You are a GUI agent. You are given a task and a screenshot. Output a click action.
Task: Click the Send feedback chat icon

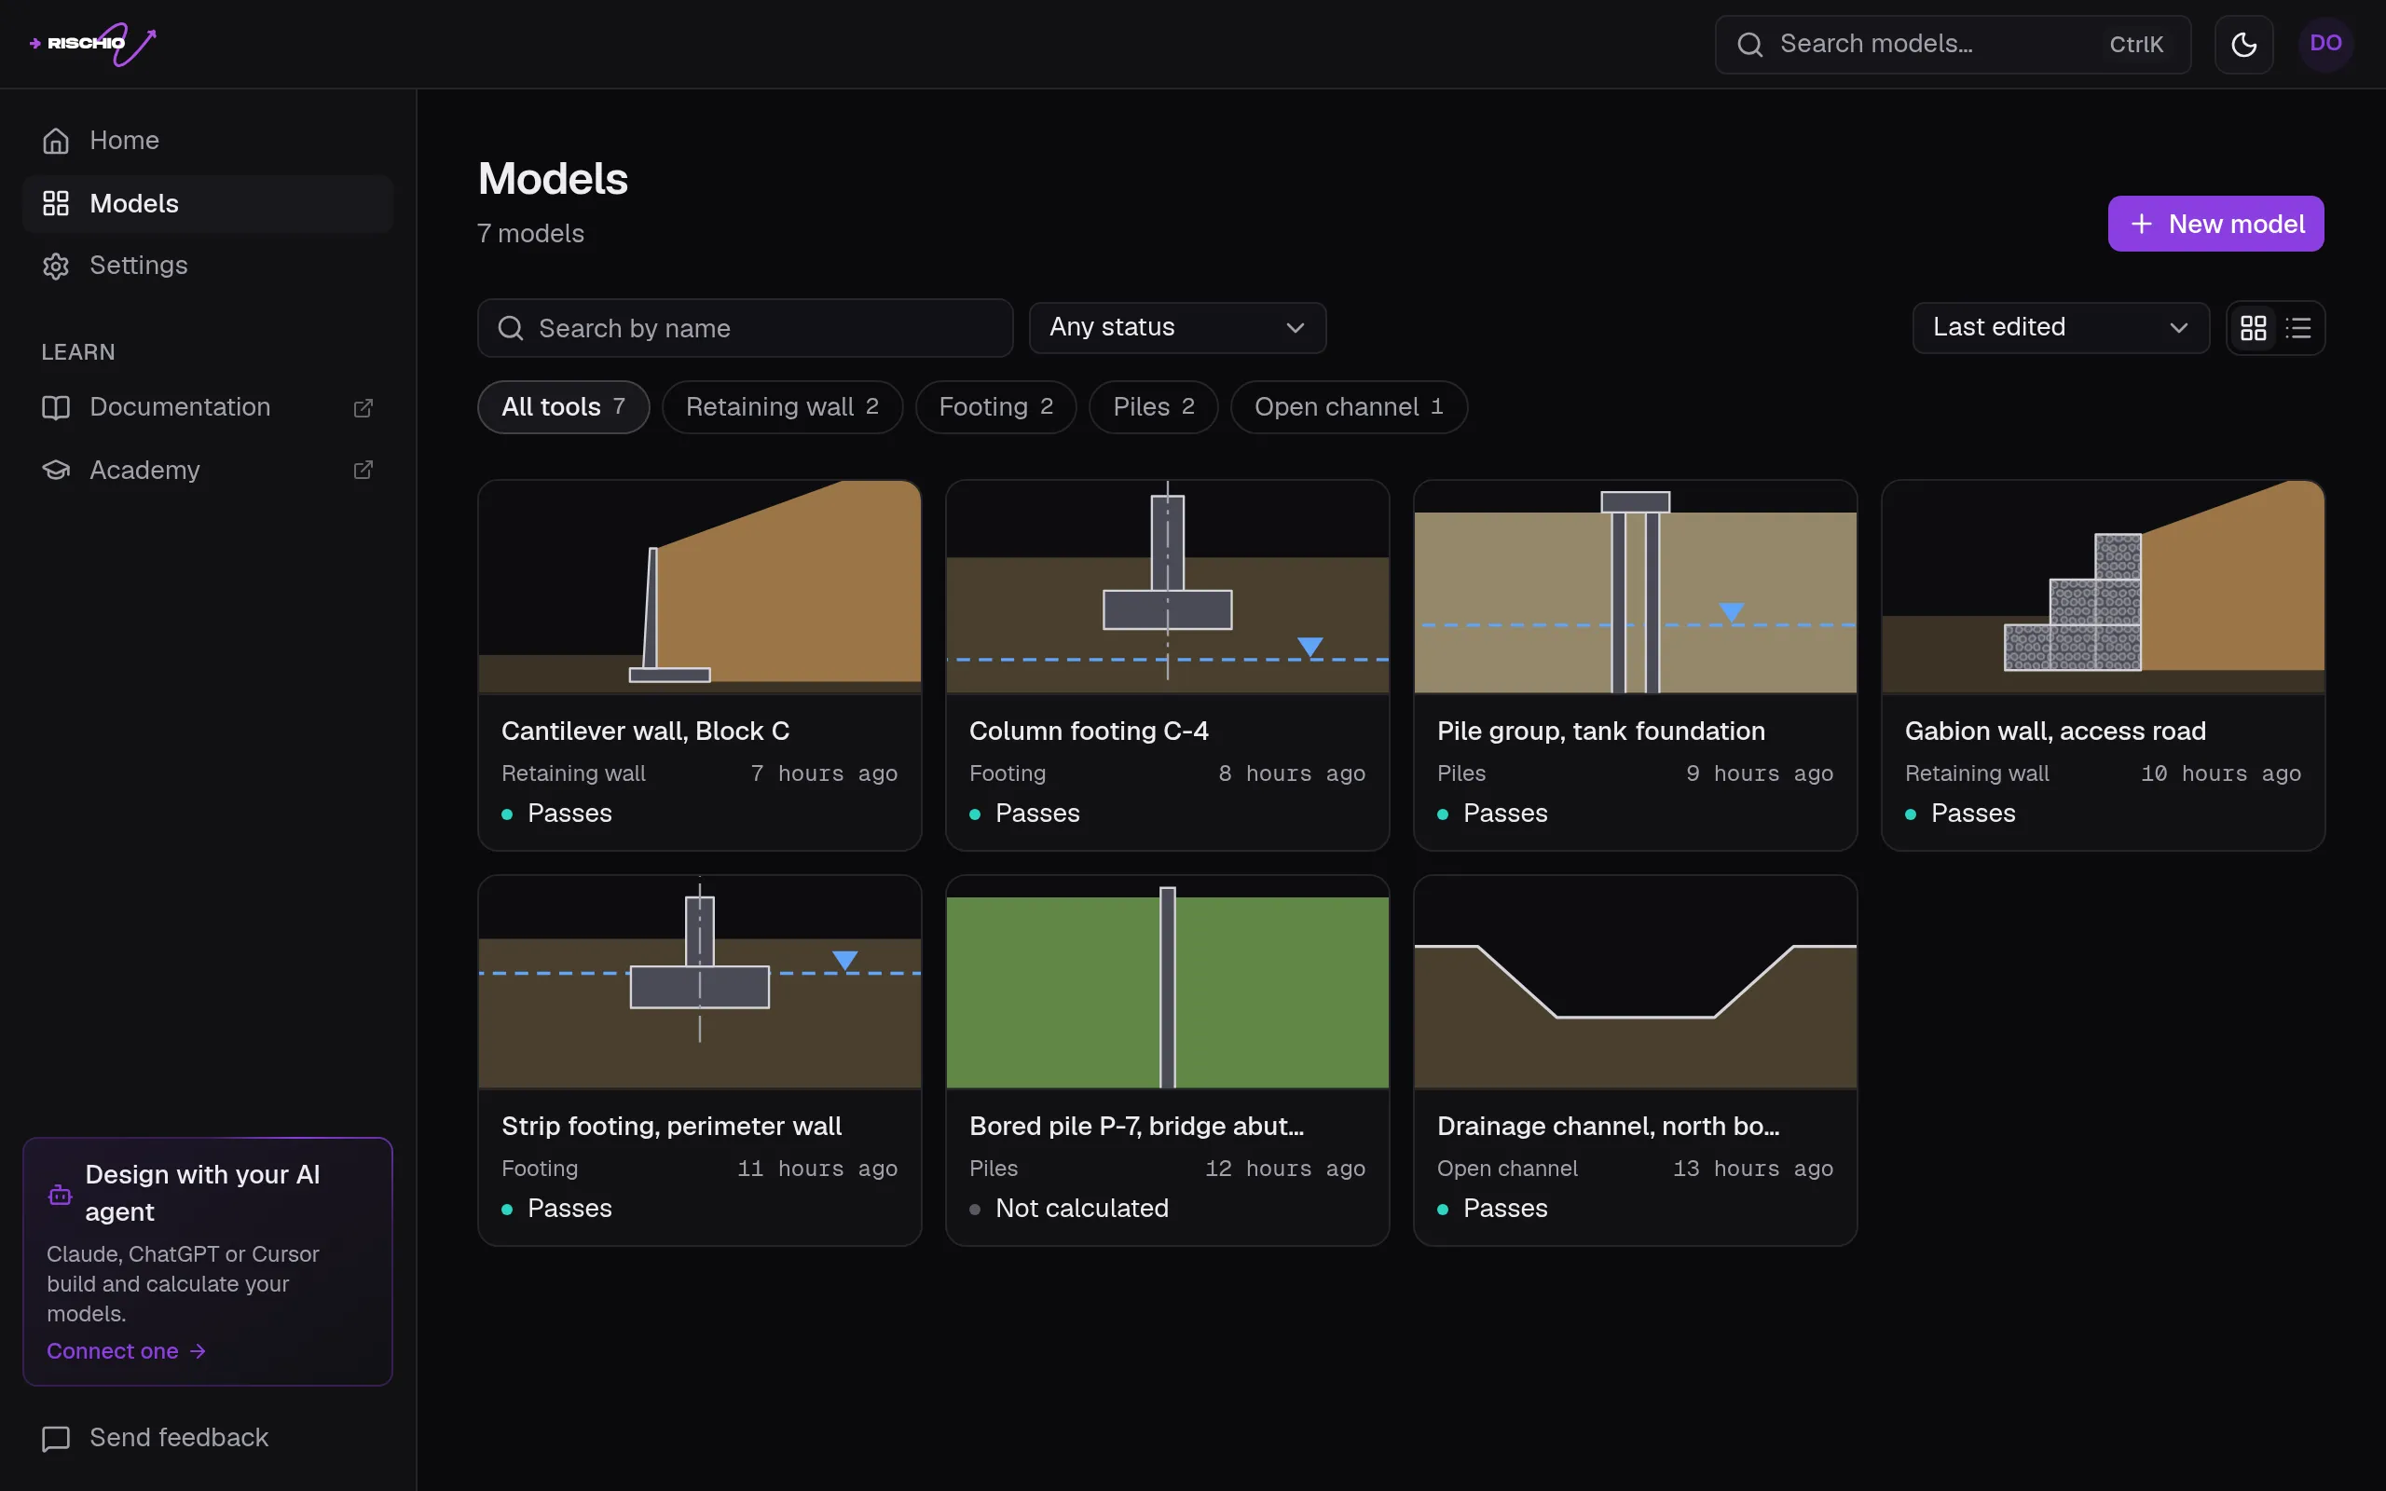tap(56, 1439)
